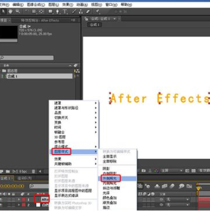Select the Eraser tool
210x211 pixels.
tap(88, 12)
